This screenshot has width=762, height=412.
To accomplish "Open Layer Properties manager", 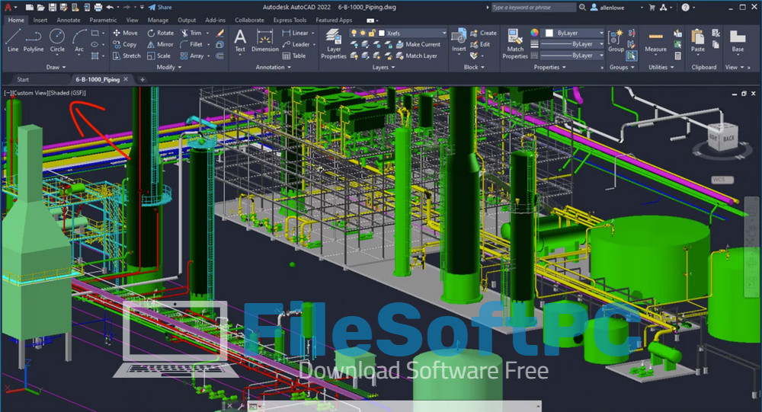I will (x=334, y=43).
